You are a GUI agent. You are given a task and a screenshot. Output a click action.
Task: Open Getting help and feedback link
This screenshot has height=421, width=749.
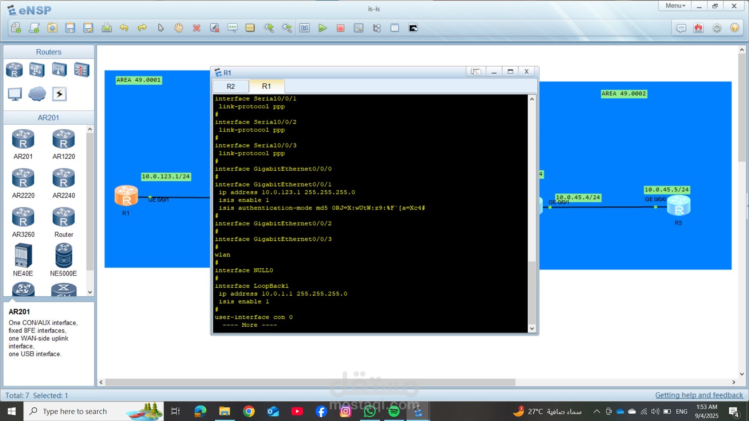pyautogui.click(x=699, y=395)
